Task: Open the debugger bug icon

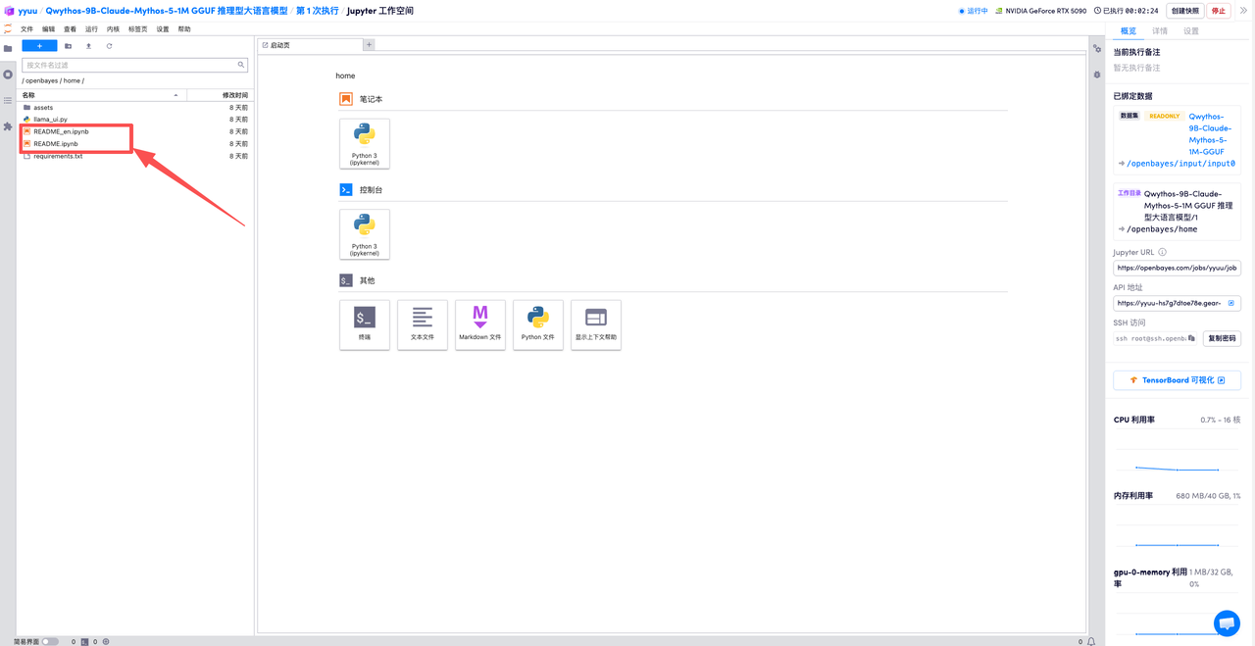Action: click(1097, 75)
